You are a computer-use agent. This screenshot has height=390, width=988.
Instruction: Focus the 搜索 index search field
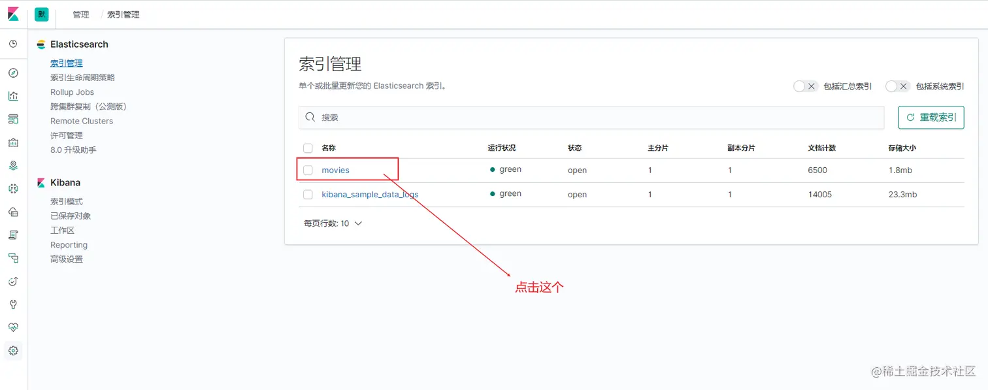(x=591, y=118)
